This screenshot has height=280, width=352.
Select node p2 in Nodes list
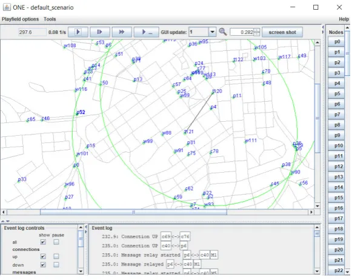click(336, 62)
